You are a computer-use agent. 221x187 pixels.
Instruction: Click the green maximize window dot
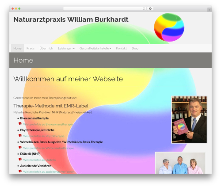(x=19, y=9)
